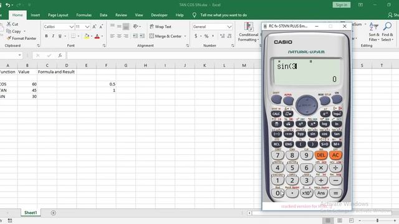Click the Increase Indent icon

click(142, 36)
